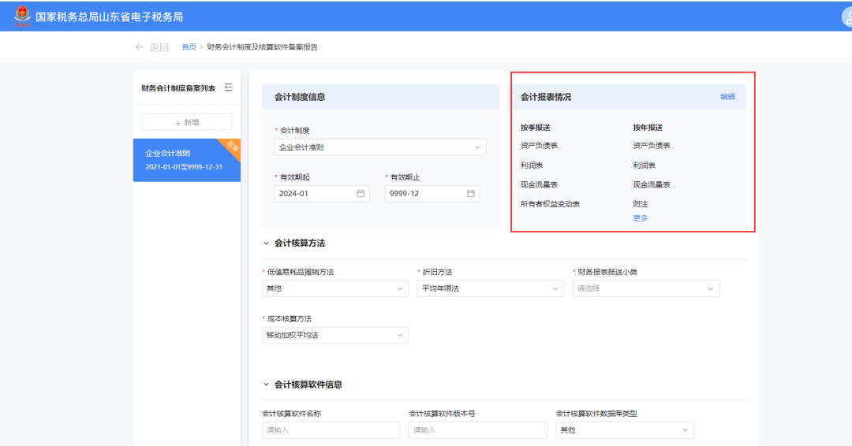The image size is (852, 446).
Task: Click 资产负债表 under 按季报送
Action: click(539, 146)
